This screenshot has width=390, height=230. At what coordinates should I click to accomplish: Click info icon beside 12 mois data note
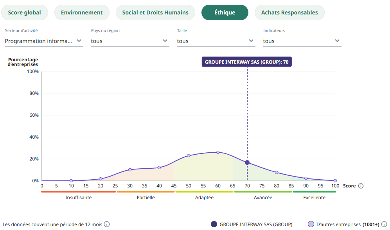coord(106,224)
